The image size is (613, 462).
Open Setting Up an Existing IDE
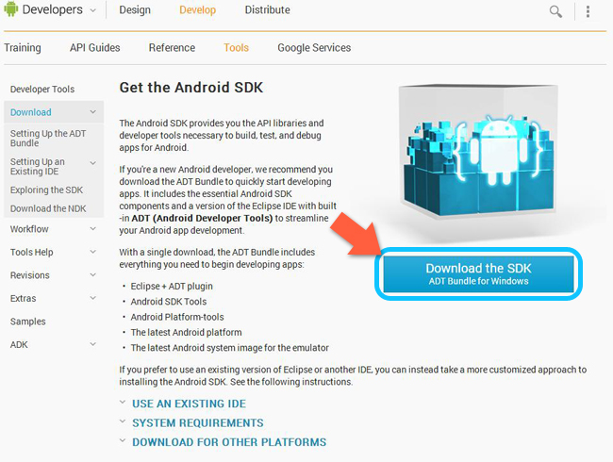pos(38,166)
